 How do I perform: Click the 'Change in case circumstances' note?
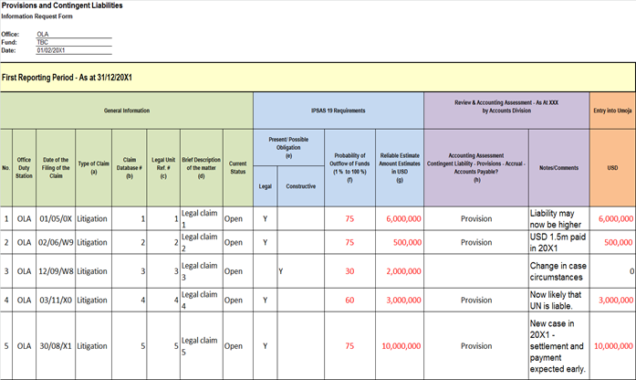558,271
